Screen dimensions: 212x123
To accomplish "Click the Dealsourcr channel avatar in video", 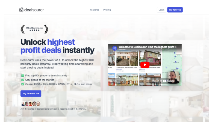I will point(115,48).
